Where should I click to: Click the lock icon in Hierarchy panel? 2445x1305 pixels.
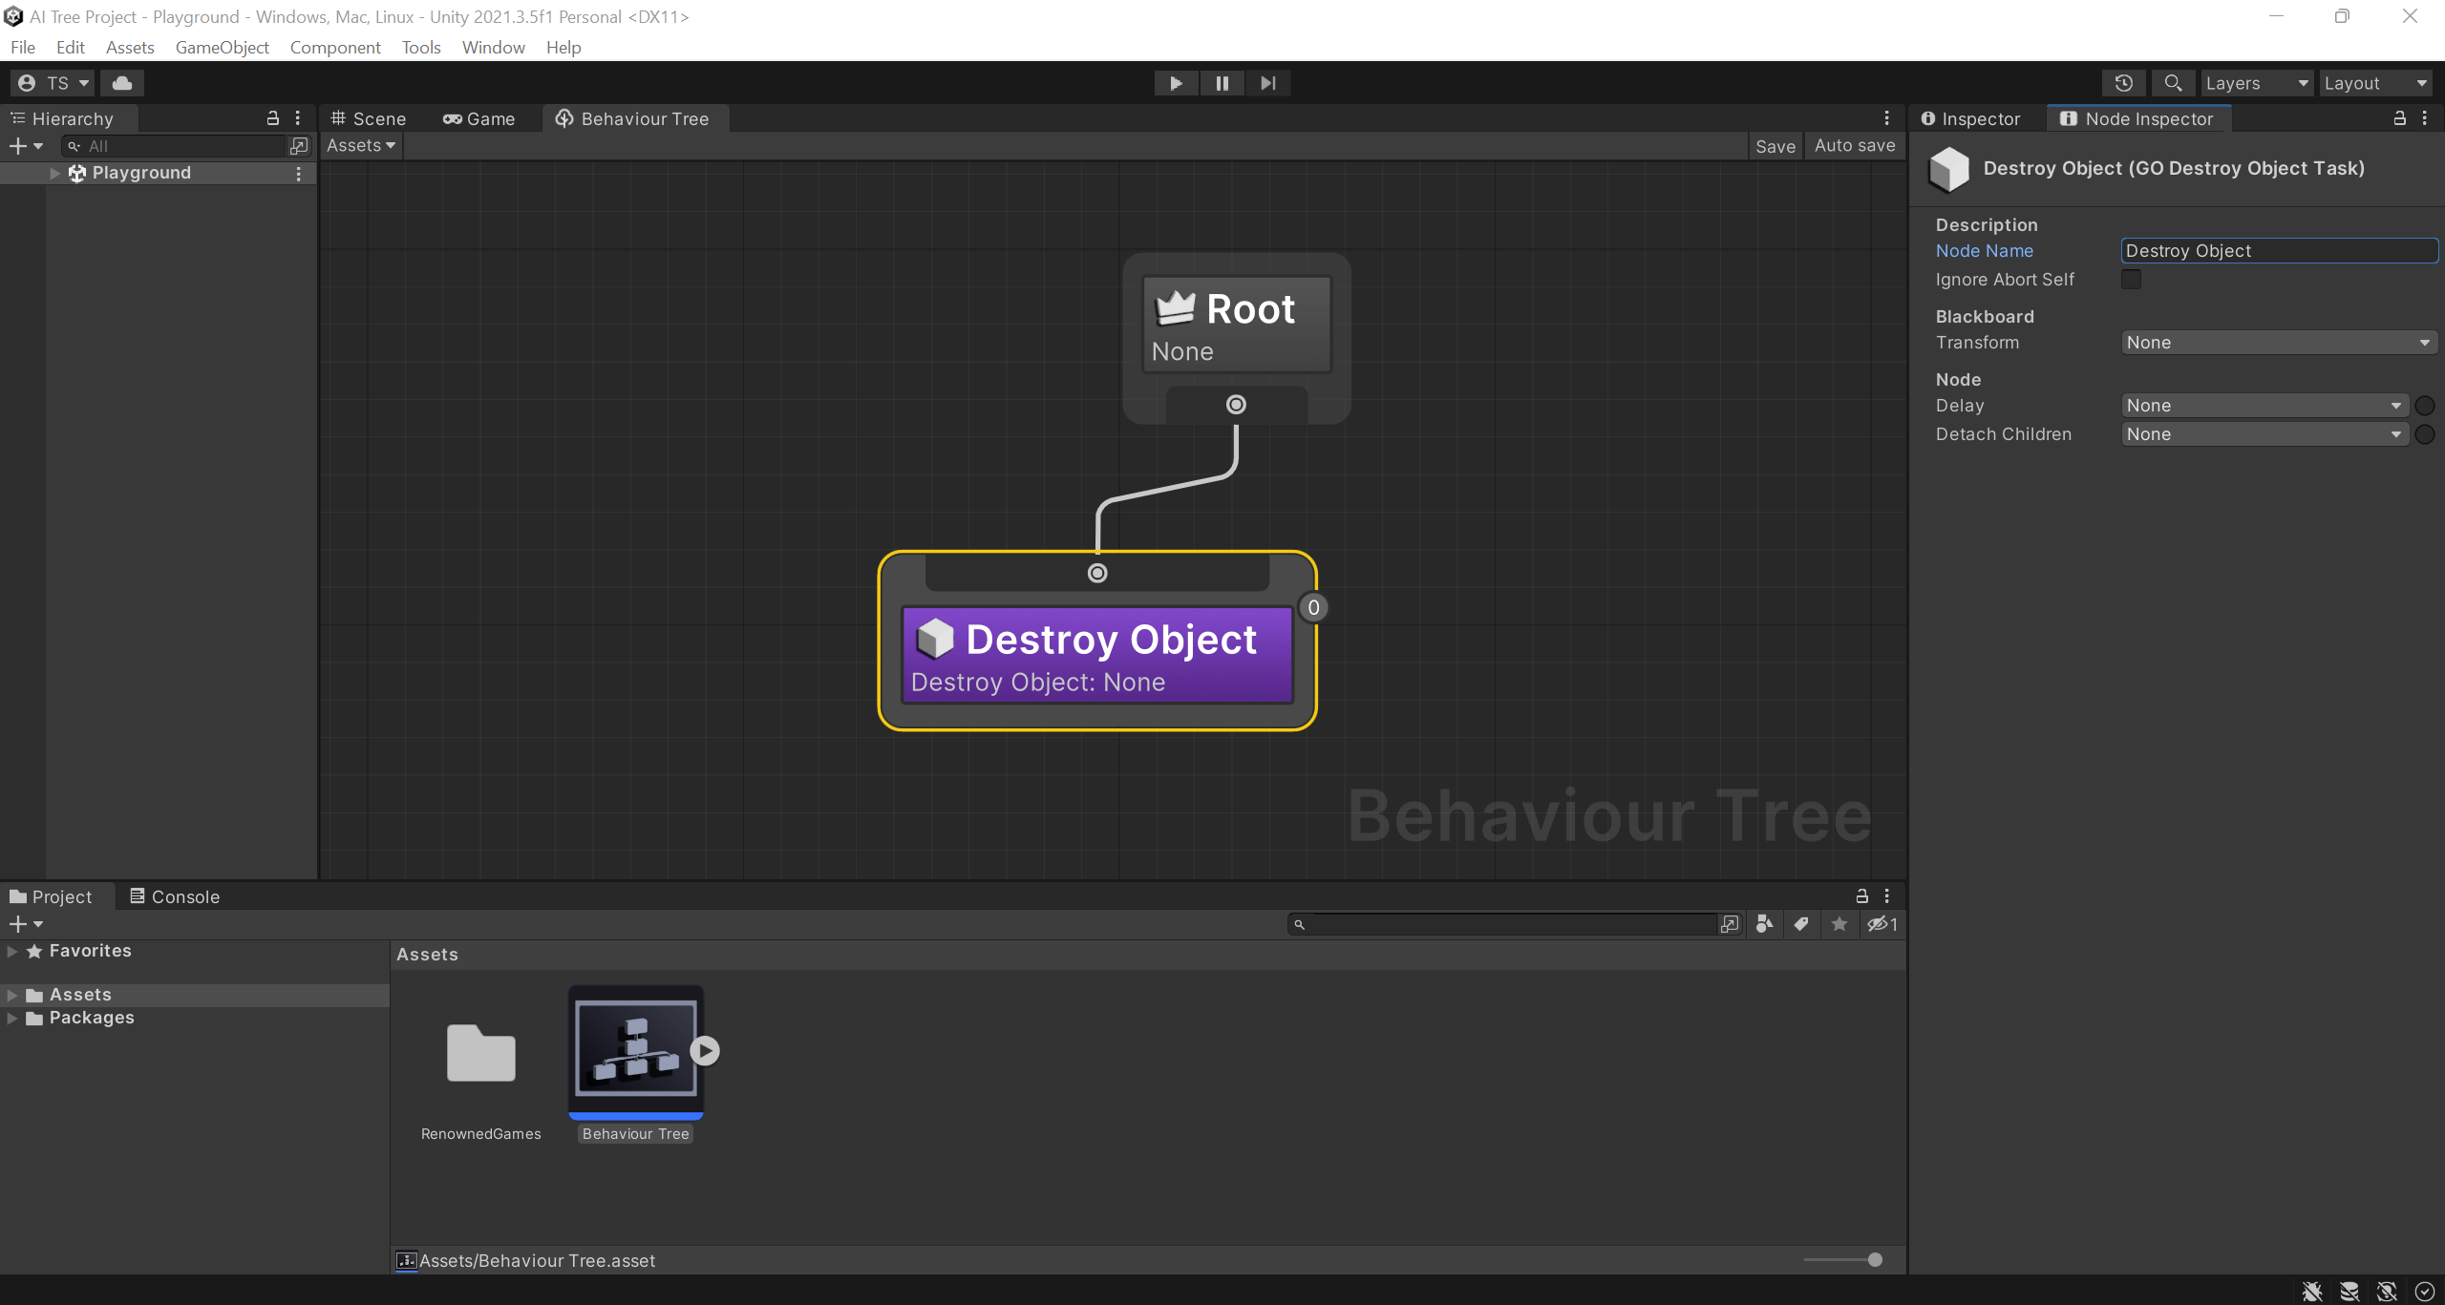272,118
